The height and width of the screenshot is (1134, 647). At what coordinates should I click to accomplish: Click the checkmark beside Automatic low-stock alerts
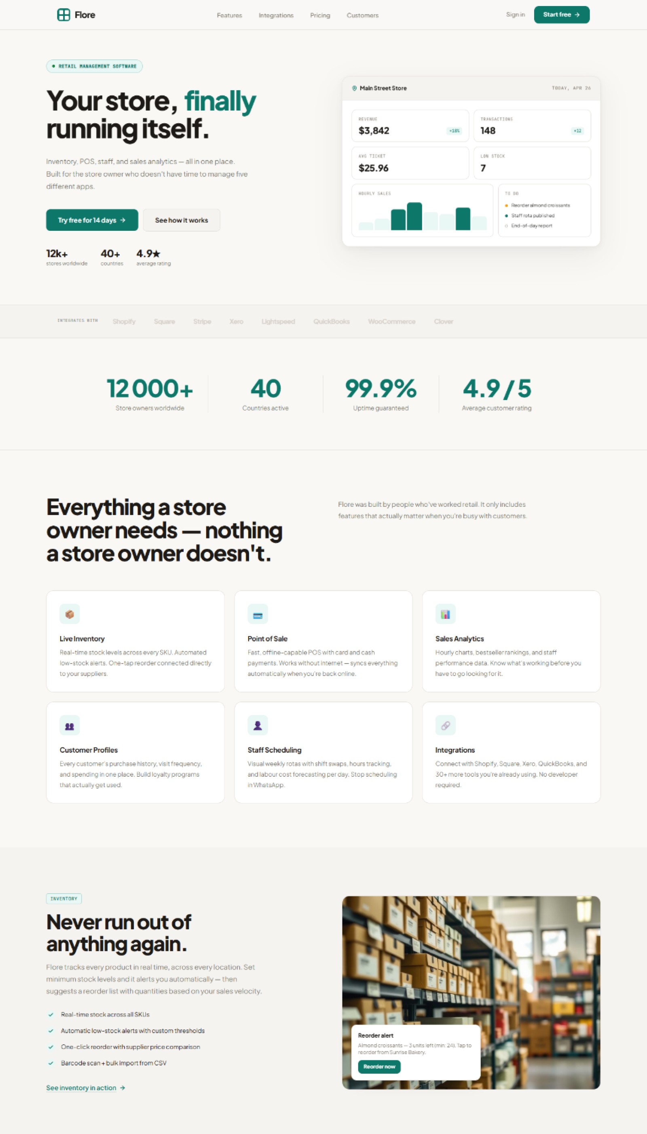tap(50, 1031)
